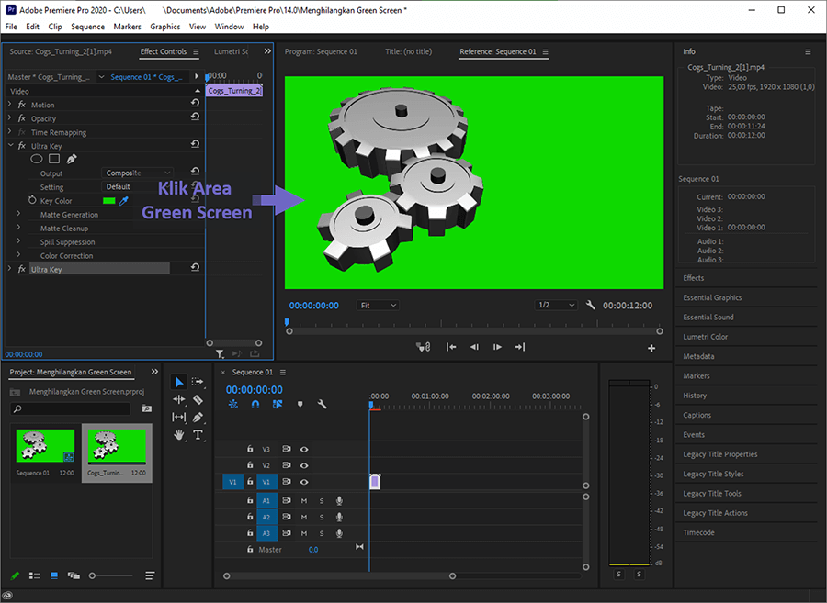Screen dimensions: 827x603
Task: Toggle the Ultra Key fx on/off
Action: tap(22, 146)
